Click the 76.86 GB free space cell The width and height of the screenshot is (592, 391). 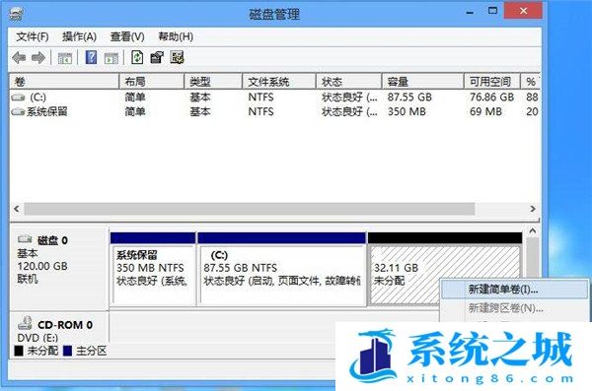click(x=491, y=98)
